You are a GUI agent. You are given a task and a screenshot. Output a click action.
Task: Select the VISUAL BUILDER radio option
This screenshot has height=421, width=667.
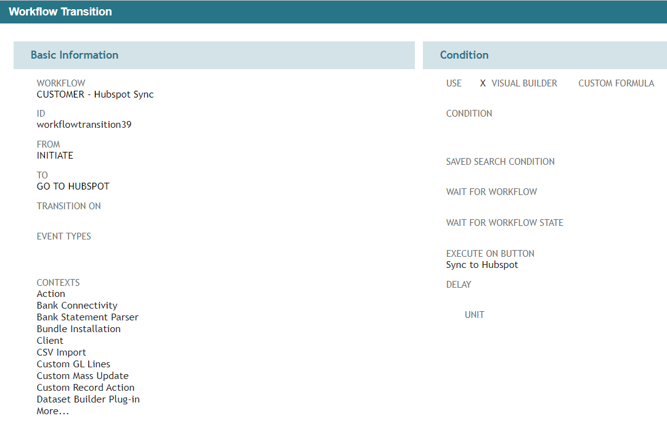[x=518, y=83]
